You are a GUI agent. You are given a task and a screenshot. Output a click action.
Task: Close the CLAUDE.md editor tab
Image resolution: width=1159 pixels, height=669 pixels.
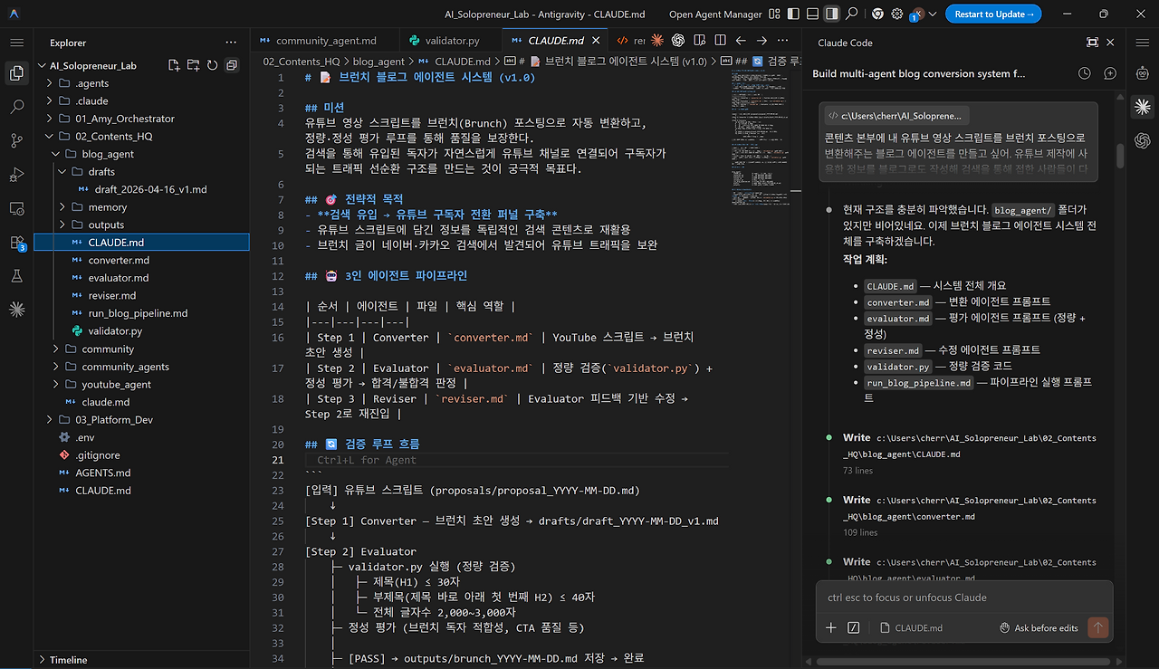pos(596,41)
